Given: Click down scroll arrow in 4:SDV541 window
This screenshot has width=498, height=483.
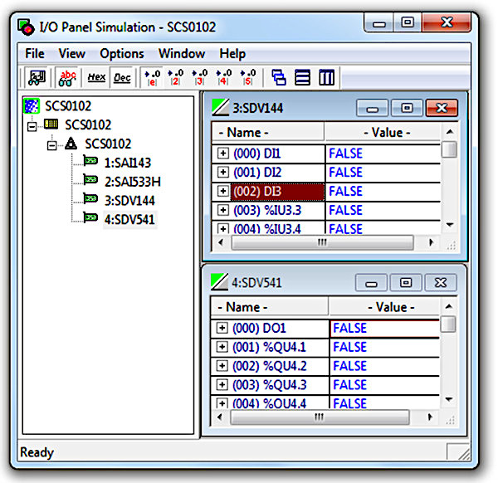Looking at the screenshot, I should (448, 399).
